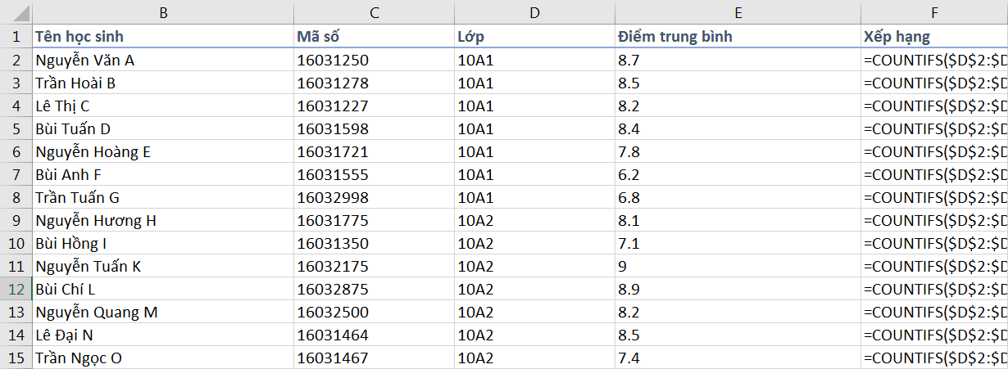Select row 12 header

pyautogui.click(x=16, y=289)
